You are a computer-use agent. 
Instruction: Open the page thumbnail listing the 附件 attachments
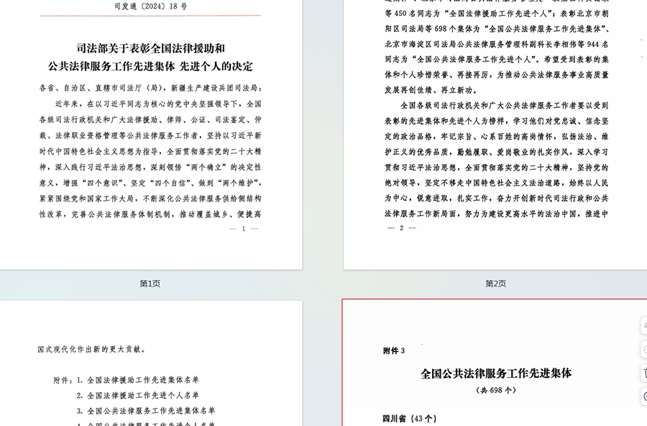point(151,363)
